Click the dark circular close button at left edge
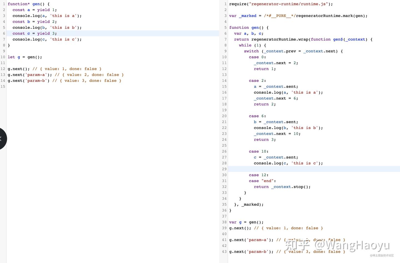The image size is (400, 263). [2, 139]
